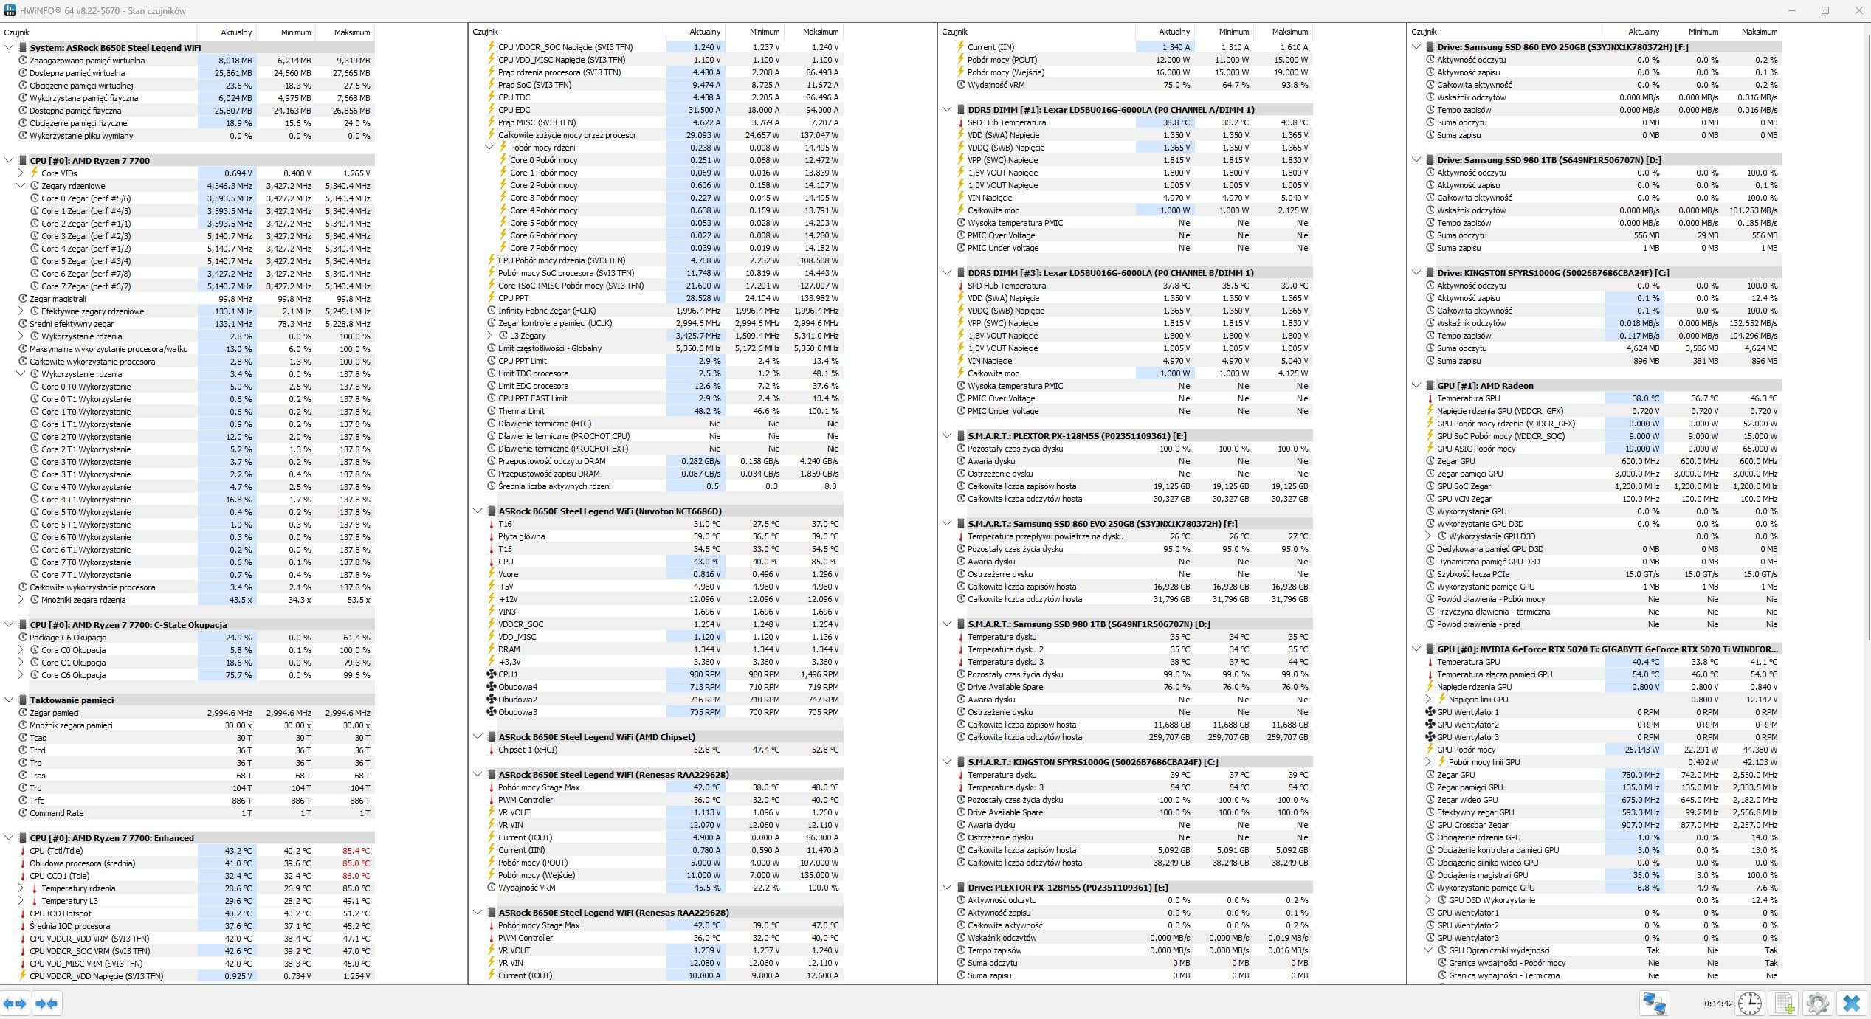Collapse the Zegary rdzeniowe subtree
Image resolution: width=1871 pixels, height=1019 pixels.
[x=21, y=186]
